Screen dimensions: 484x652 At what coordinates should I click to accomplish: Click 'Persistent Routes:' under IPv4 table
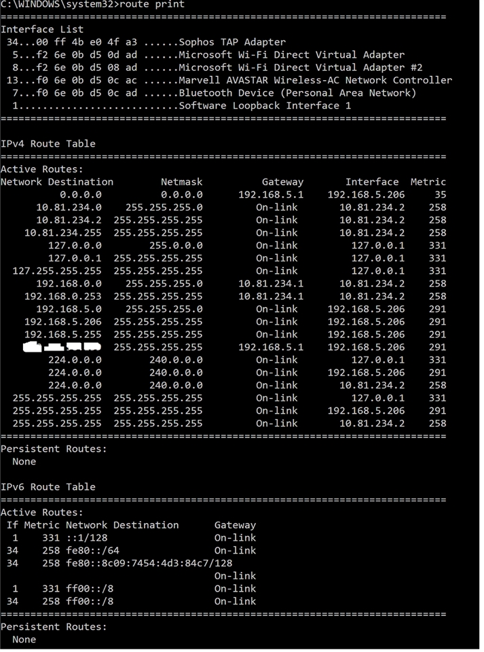[x=54, y=449]
